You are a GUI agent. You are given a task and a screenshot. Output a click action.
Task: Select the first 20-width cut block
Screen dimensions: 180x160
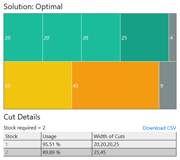click(23, 38)
